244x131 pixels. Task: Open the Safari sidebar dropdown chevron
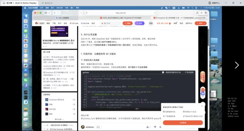(x=49, y=13)
